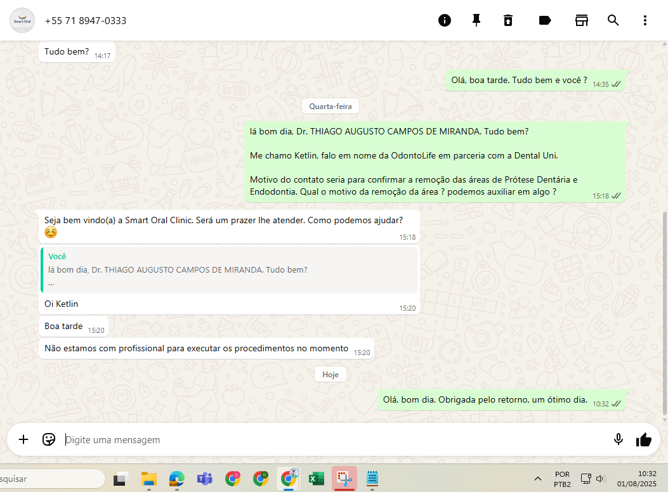Viewport: 668px width, 492px height.
Task: Open Snipping Tool from the taskbar
Action: click(x=344, y=479)
